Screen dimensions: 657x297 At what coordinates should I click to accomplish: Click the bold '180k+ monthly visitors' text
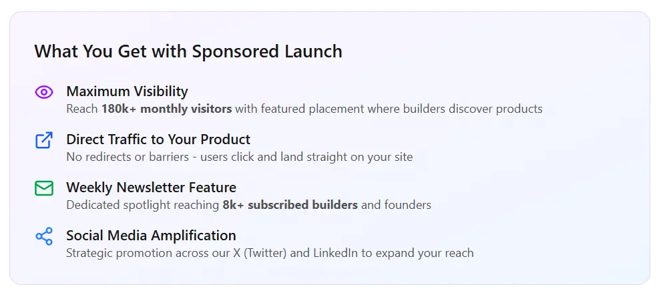pyautogui.click(x=166, y=109)
